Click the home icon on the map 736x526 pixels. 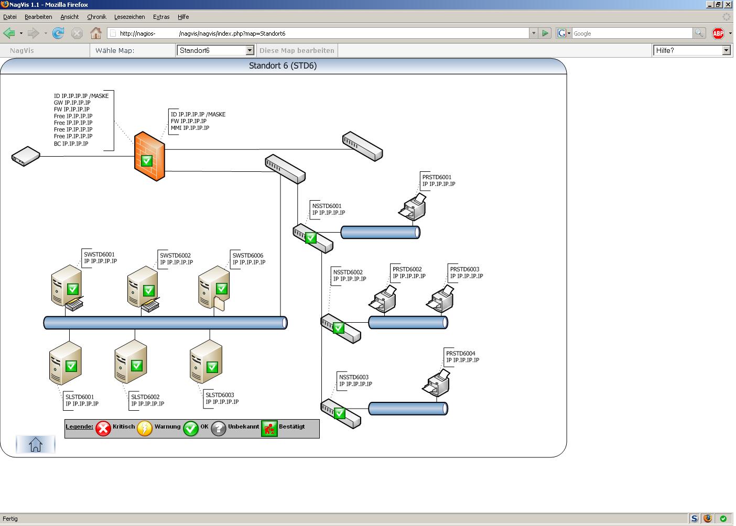click(36, 445)
